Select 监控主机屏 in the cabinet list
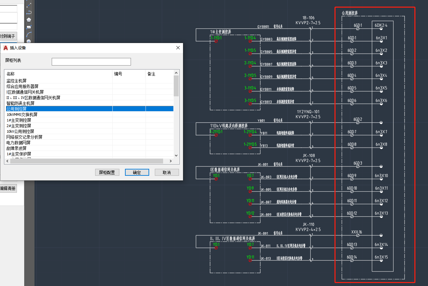 tap(21, 81)
